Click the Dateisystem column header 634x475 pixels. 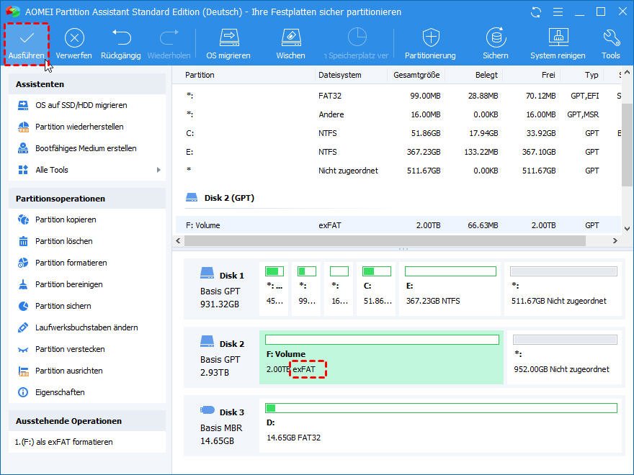(339, 75)
